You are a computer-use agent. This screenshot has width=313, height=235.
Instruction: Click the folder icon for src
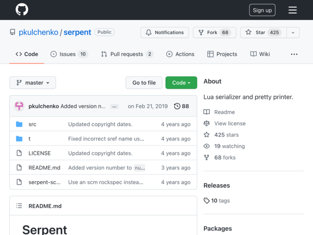point(19,124)
